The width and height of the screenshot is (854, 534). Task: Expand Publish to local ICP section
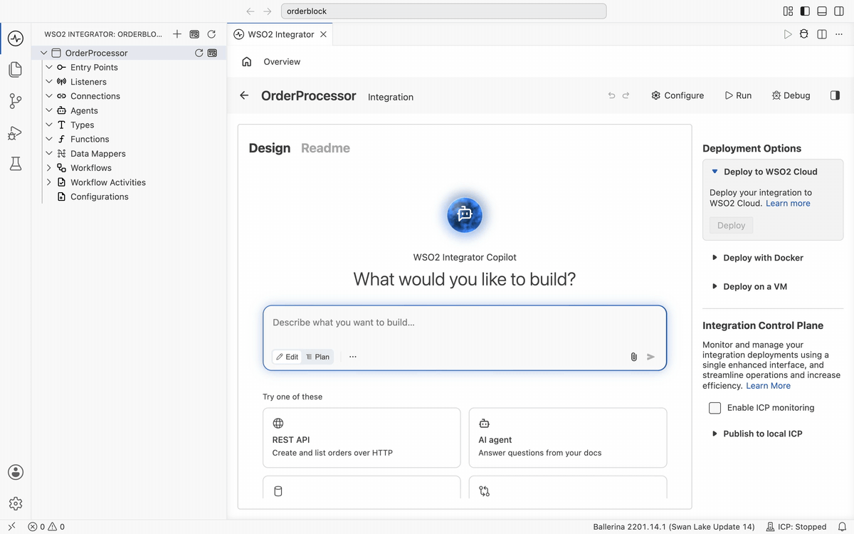tap(715, 434)
